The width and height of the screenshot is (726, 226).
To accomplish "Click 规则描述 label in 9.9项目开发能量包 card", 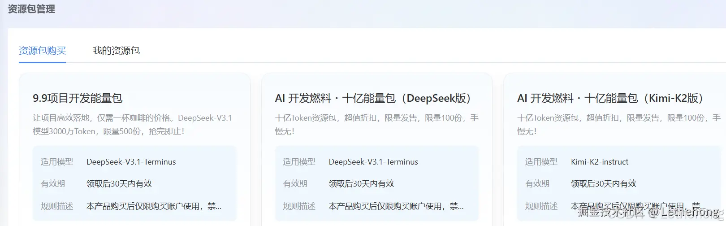I will (x=57, y=206).
